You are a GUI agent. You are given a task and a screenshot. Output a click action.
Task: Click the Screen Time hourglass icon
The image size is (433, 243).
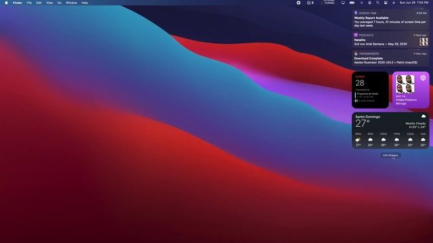pos(356,13)
